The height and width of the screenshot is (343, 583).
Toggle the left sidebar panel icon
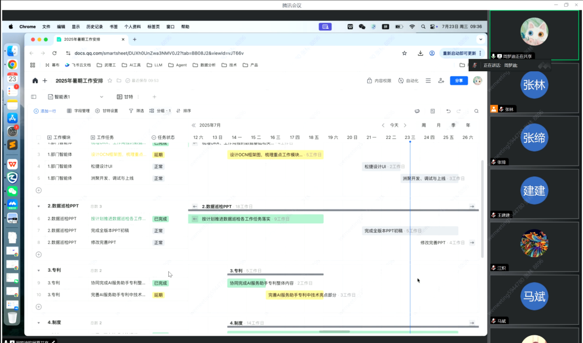pyautogui.click(x=34, y=97)
